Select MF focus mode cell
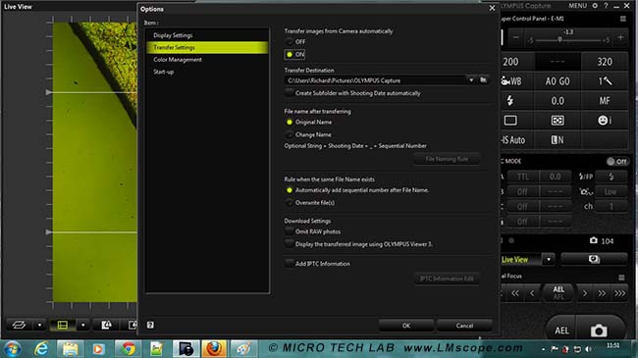 (605, 100)
